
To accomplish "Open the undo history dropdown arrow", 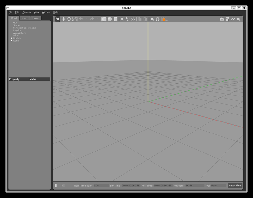I will pyautogui.click(x=87, y=19).
